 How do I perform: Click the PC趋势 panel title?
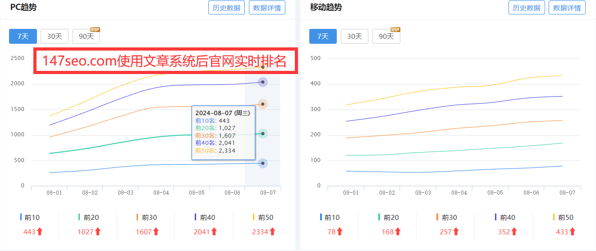pyautogui.click(x=23, y=7)
